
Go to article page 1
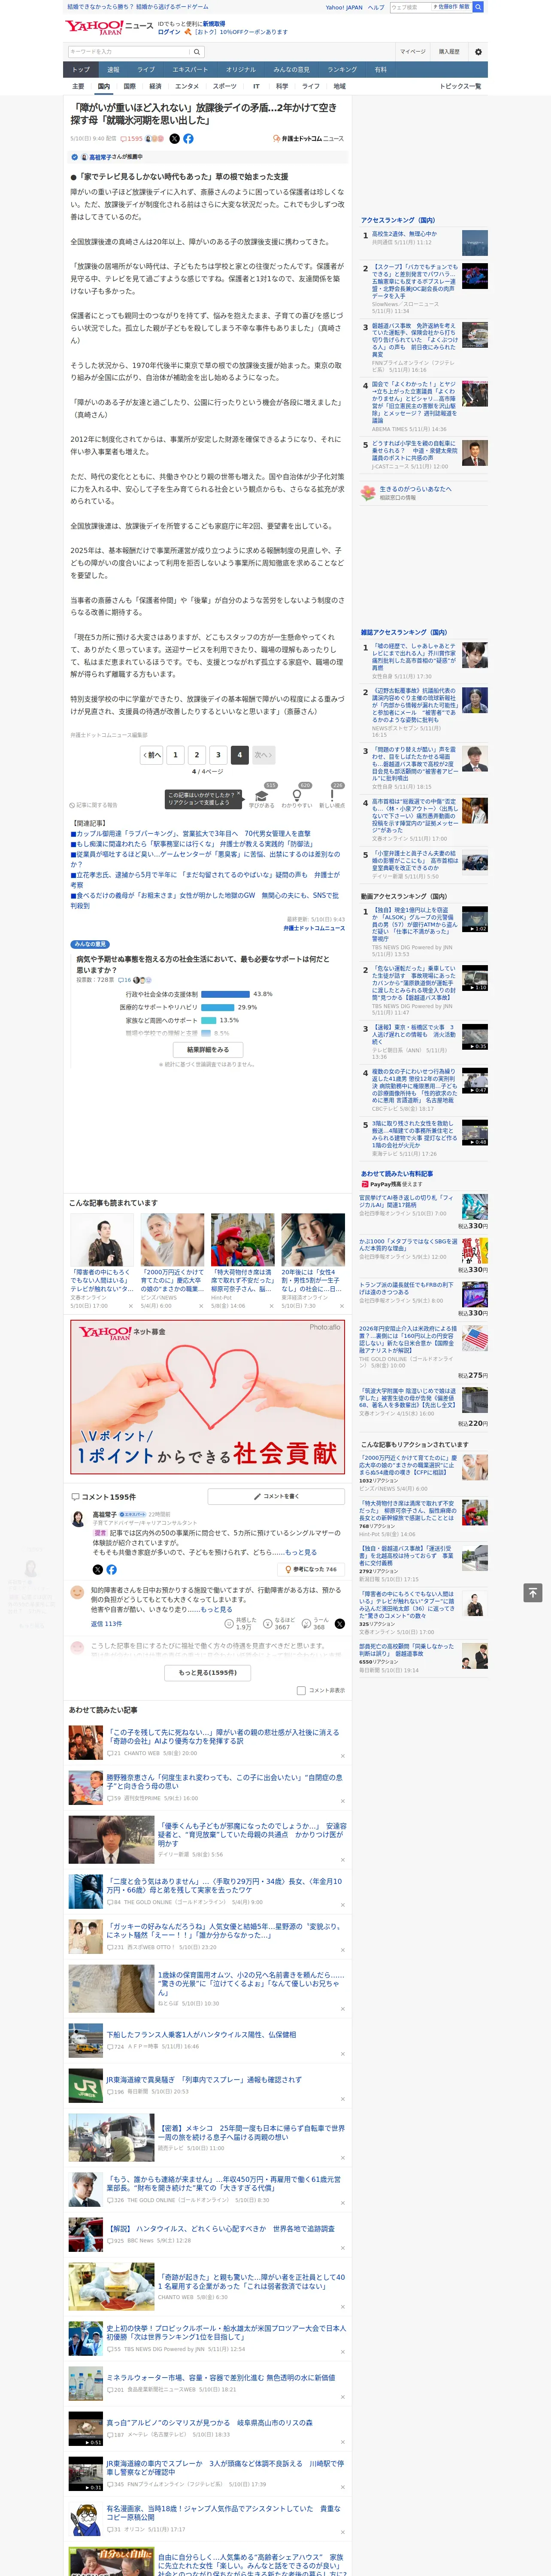coord(175,755)
